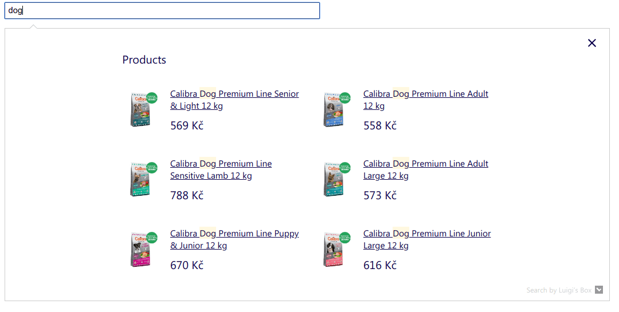Click the Junior Large product bag image
The image size is (619, 312).
pos(334,249)
